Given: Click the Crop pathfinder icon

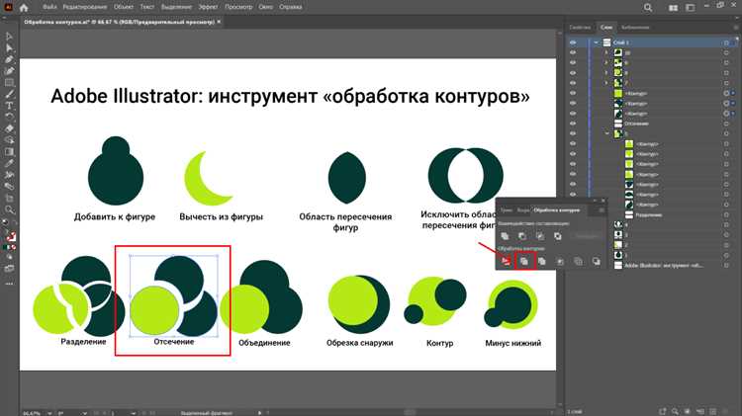Looking at the screenshot, I should 560,261.
